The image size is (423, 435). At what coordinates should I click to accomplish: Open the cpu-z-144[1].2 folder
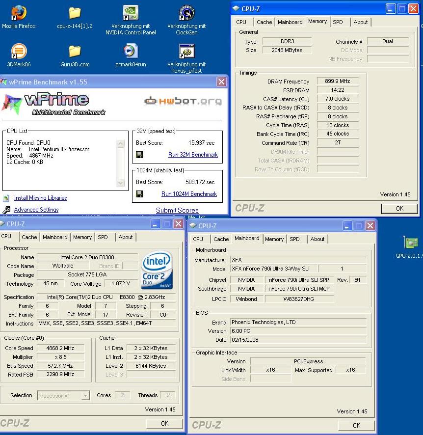pos(75,13)
